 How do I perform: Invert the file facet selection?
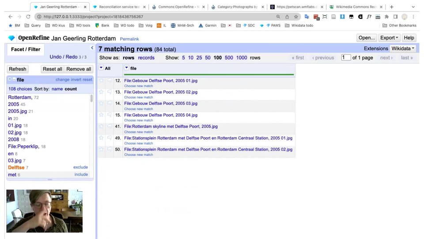[76, 79]
